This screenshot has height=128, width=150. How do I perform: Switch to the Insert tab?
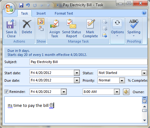tap(41, 13)
